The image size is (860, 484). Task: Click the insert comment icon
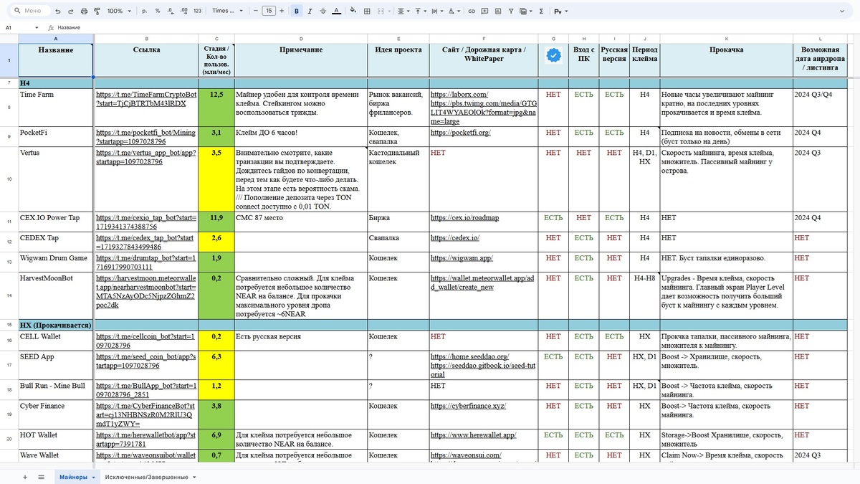pos(484,11)
